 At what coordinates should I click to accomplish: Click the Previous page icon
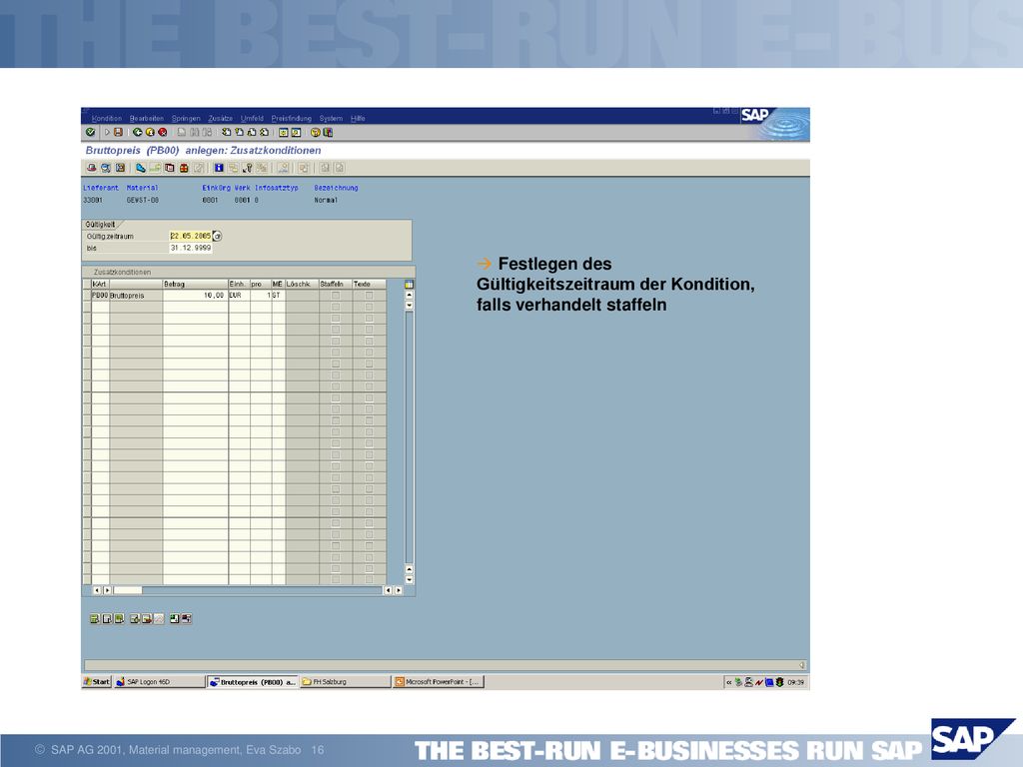pos(239,133)
